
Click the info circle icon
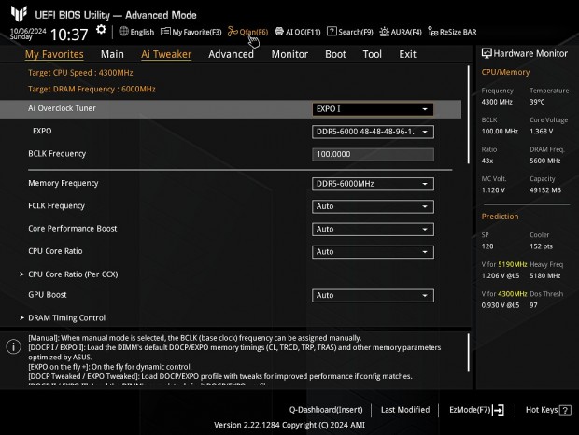pos(14,347)
